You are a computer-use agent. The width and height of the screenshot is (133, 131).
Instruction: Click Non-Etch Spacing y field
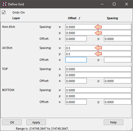[x=98, y=33]
